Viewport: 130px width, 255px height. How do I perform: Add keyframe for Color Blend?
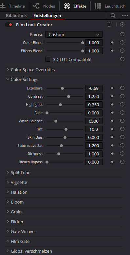pos(112,43)
